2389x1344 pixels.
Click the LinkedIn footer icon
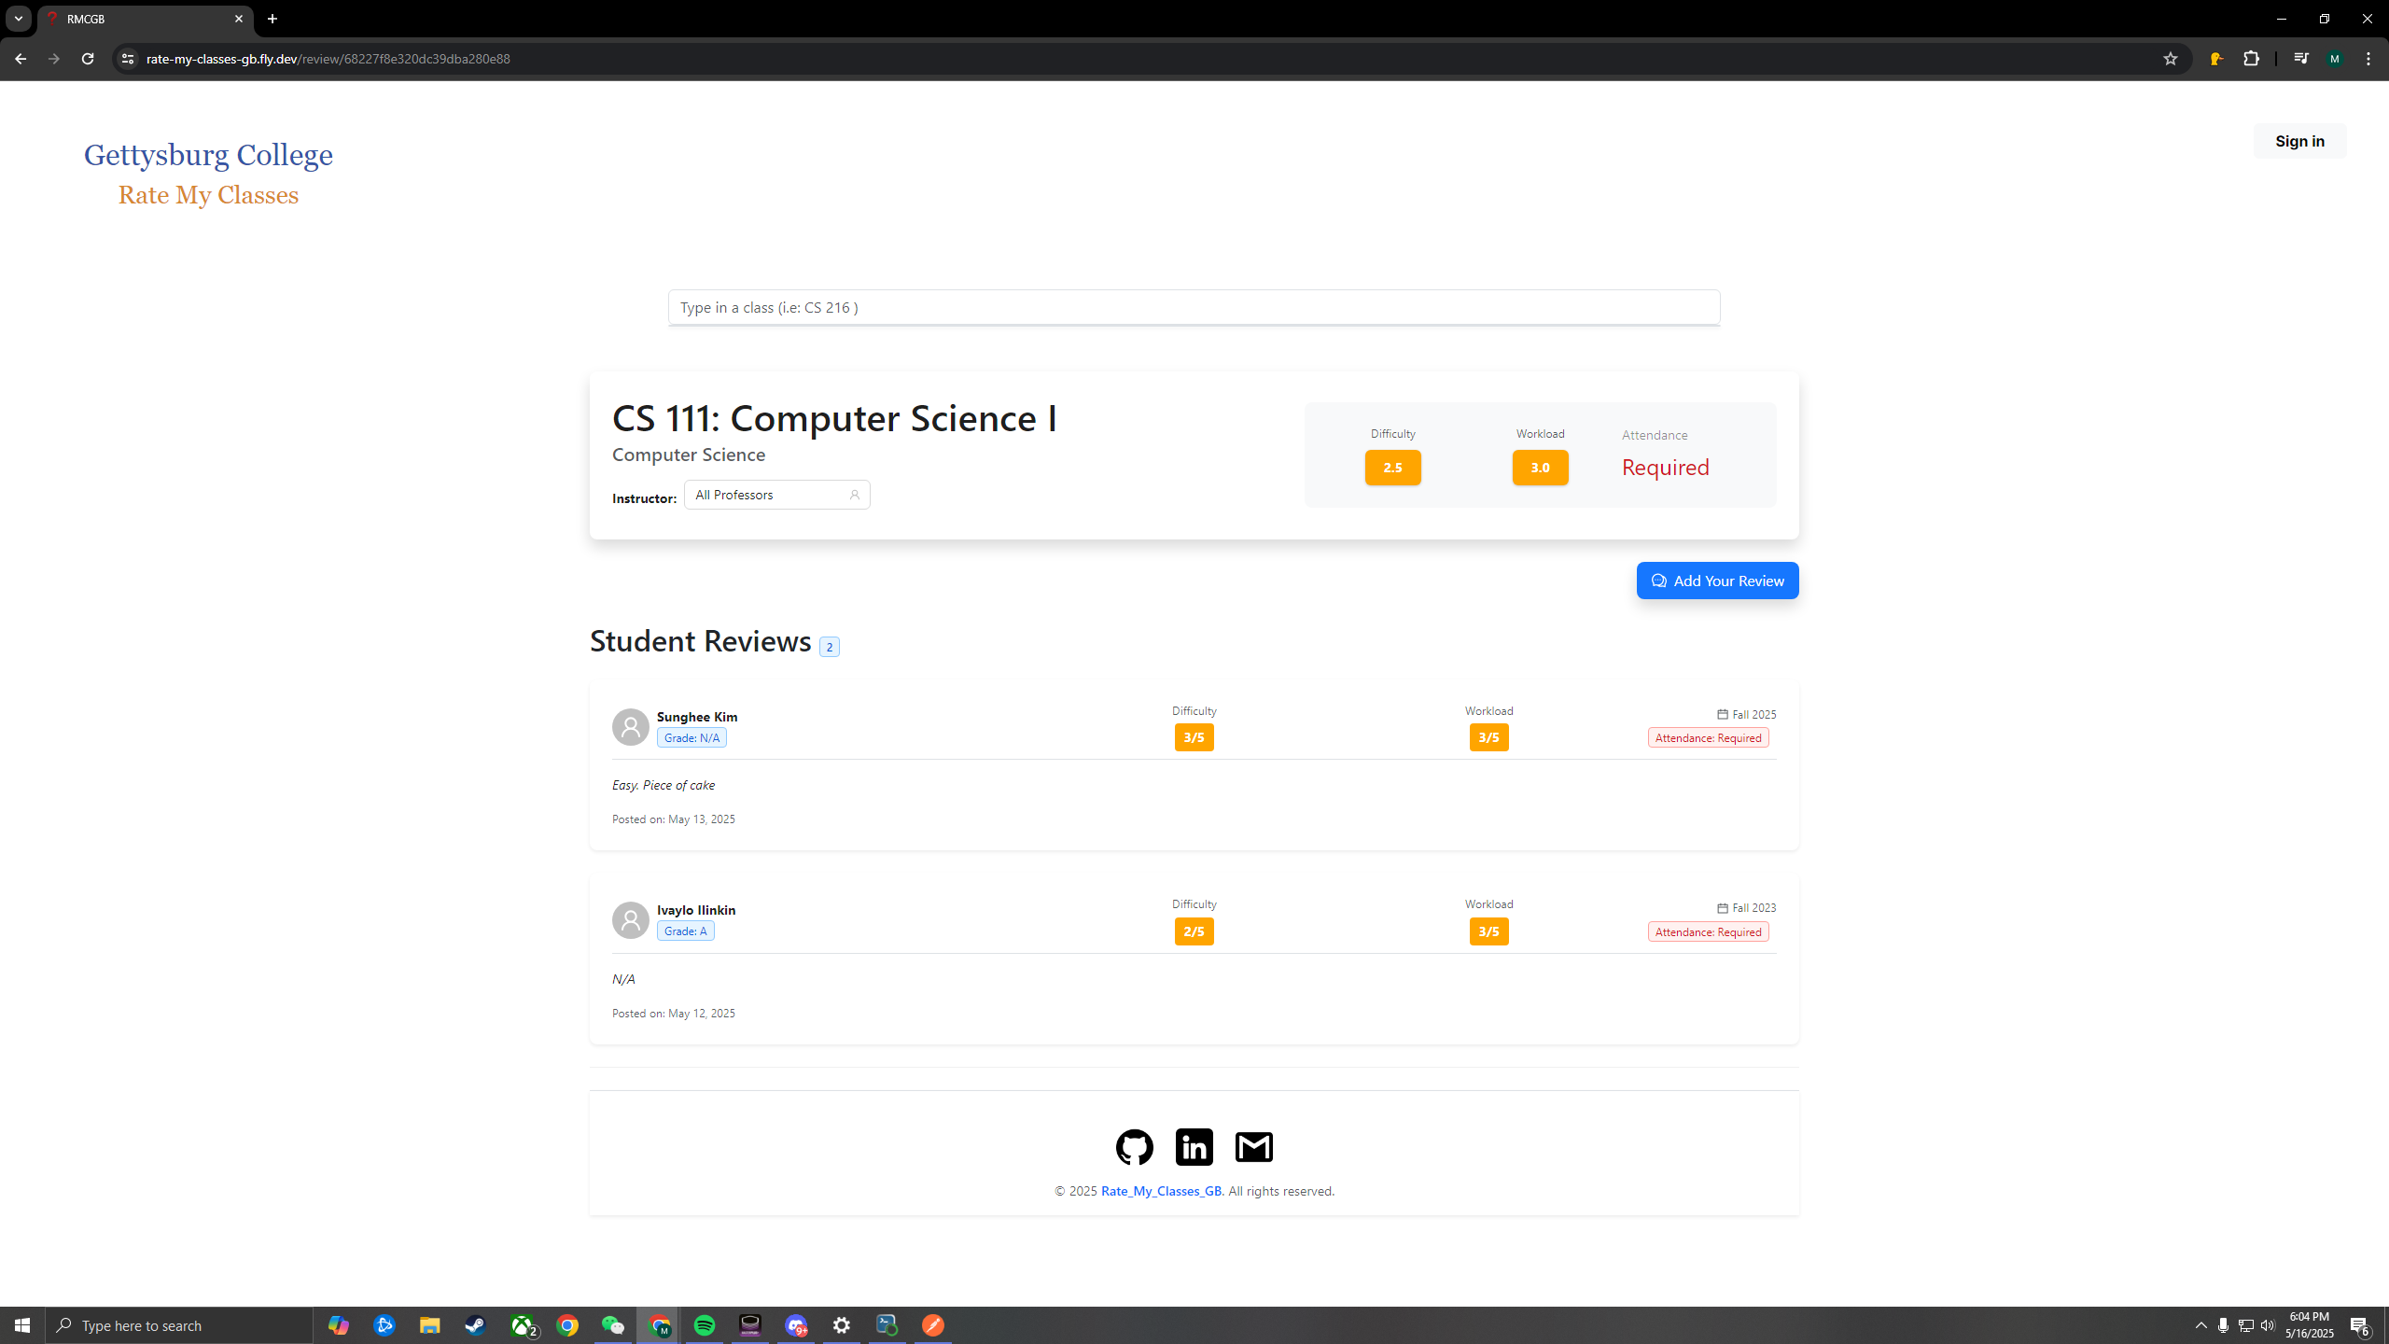tap(1194, 1147)
